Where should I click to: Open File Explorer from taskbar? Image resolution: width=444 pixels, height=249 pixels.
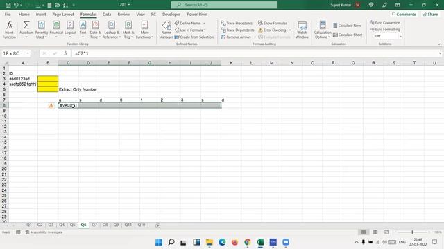(210, 242)
